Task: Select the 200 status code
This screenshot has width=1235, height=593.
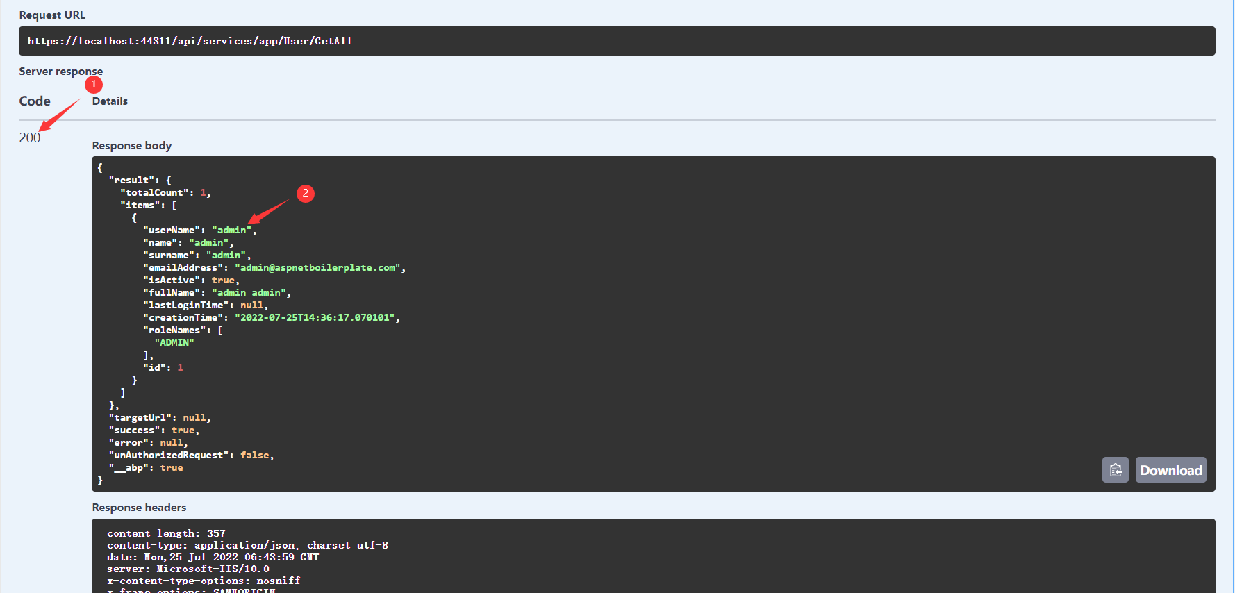Action: [30, 137]
